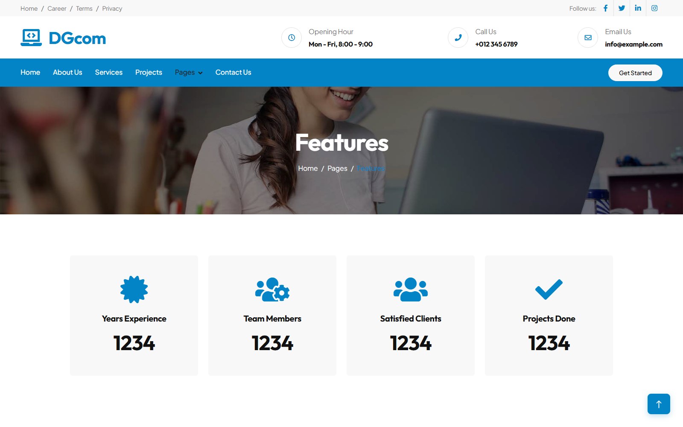Click the back-to-top arrow button

659,404
